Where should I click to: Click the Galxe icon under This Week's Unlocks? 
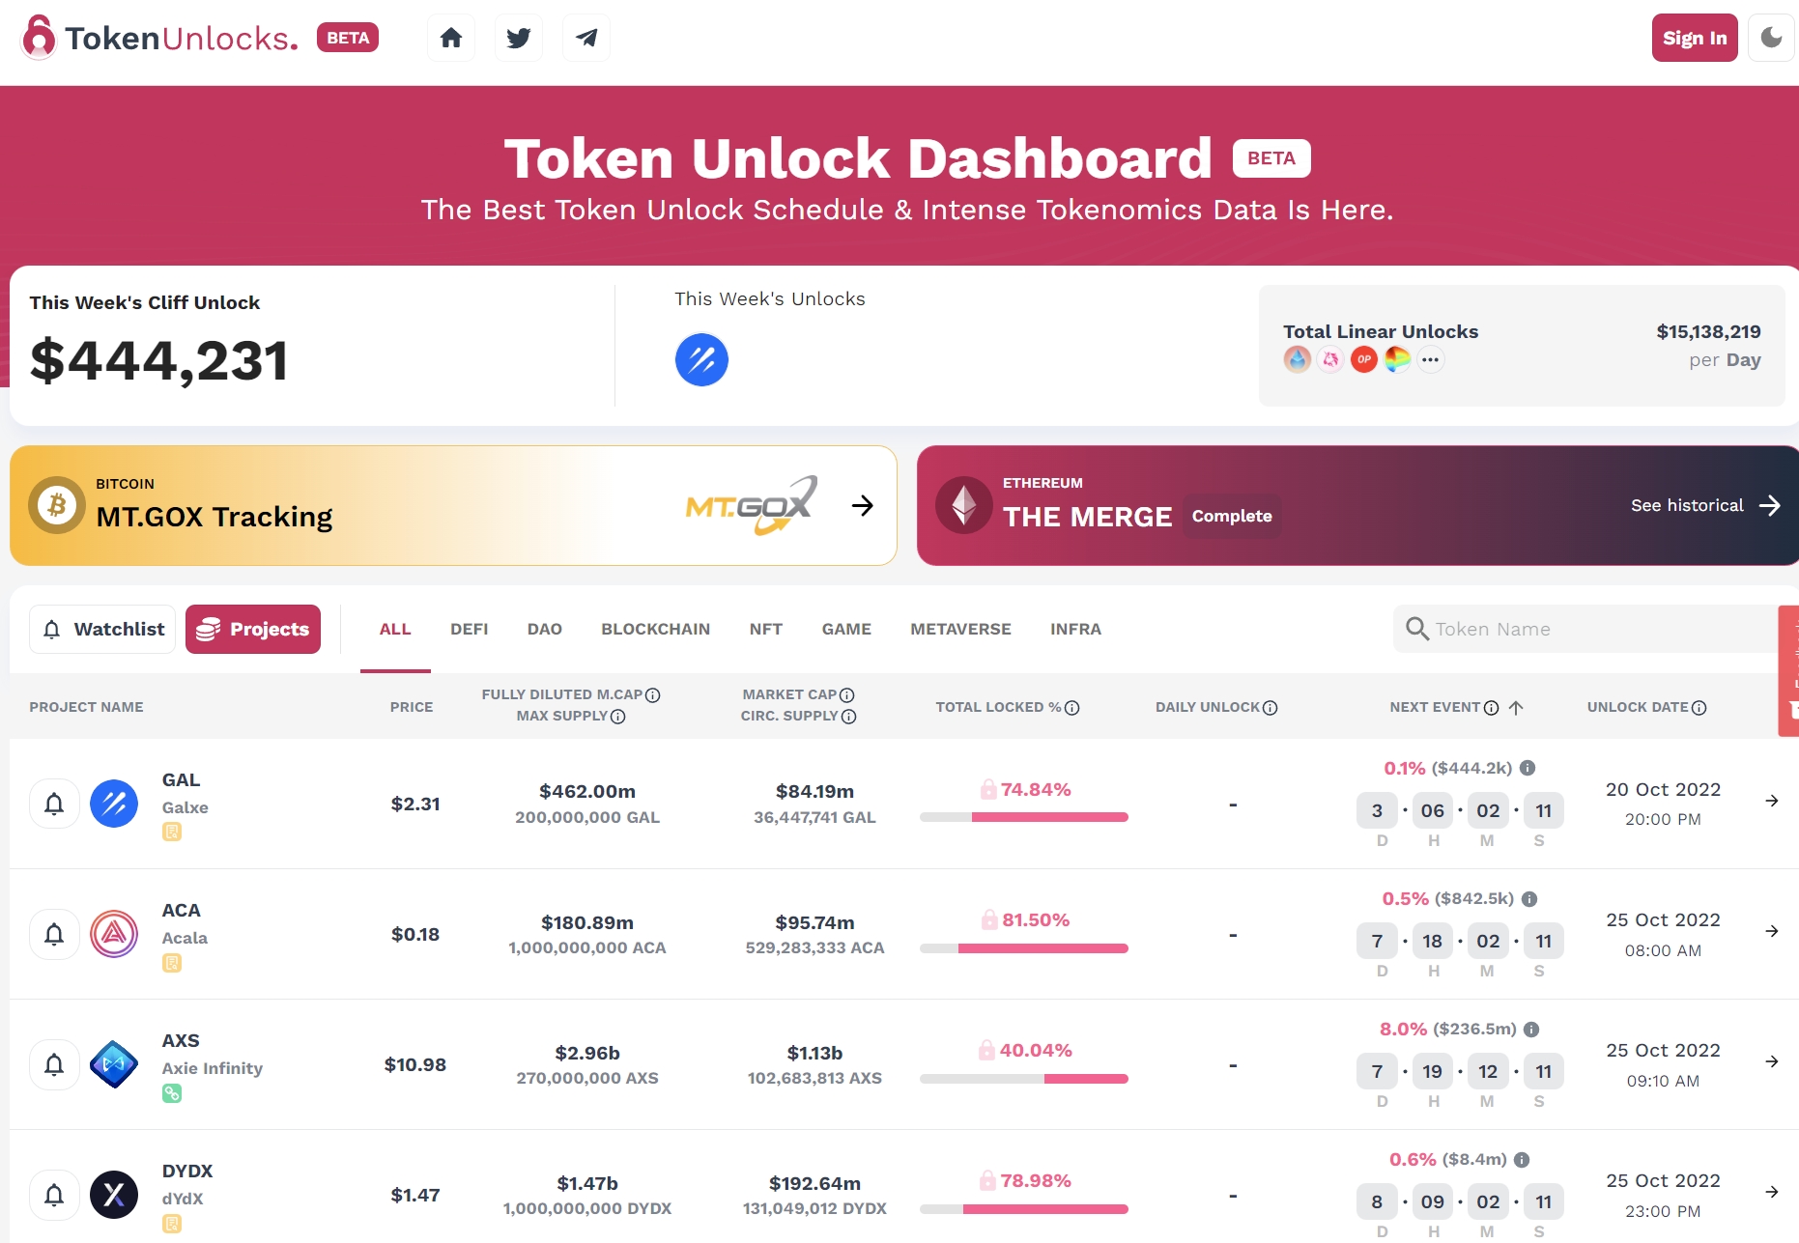click(x=701, y=360)
